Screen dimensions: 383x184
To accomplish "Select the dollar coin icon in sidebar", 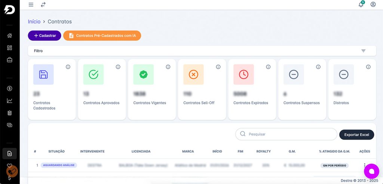I will (10, 88).
